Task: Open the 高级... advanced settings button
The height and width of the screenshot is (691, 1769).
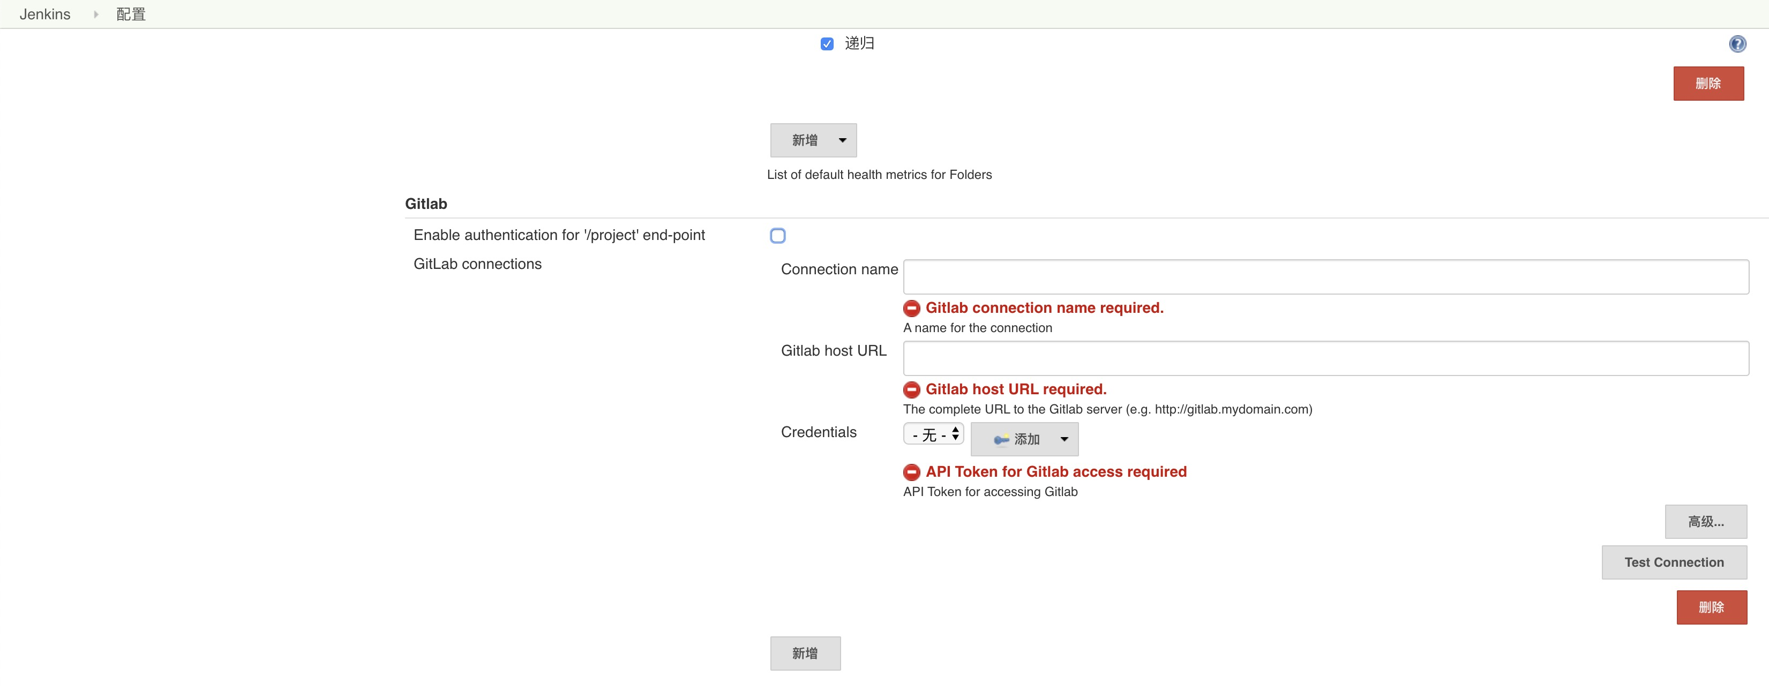Action: pos(1705,522)
